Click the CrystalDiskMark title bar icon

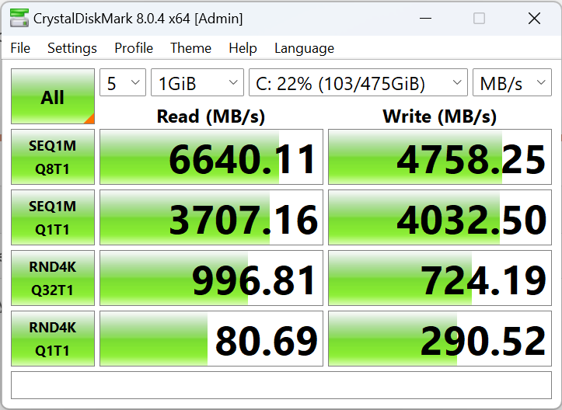point(19,19)
